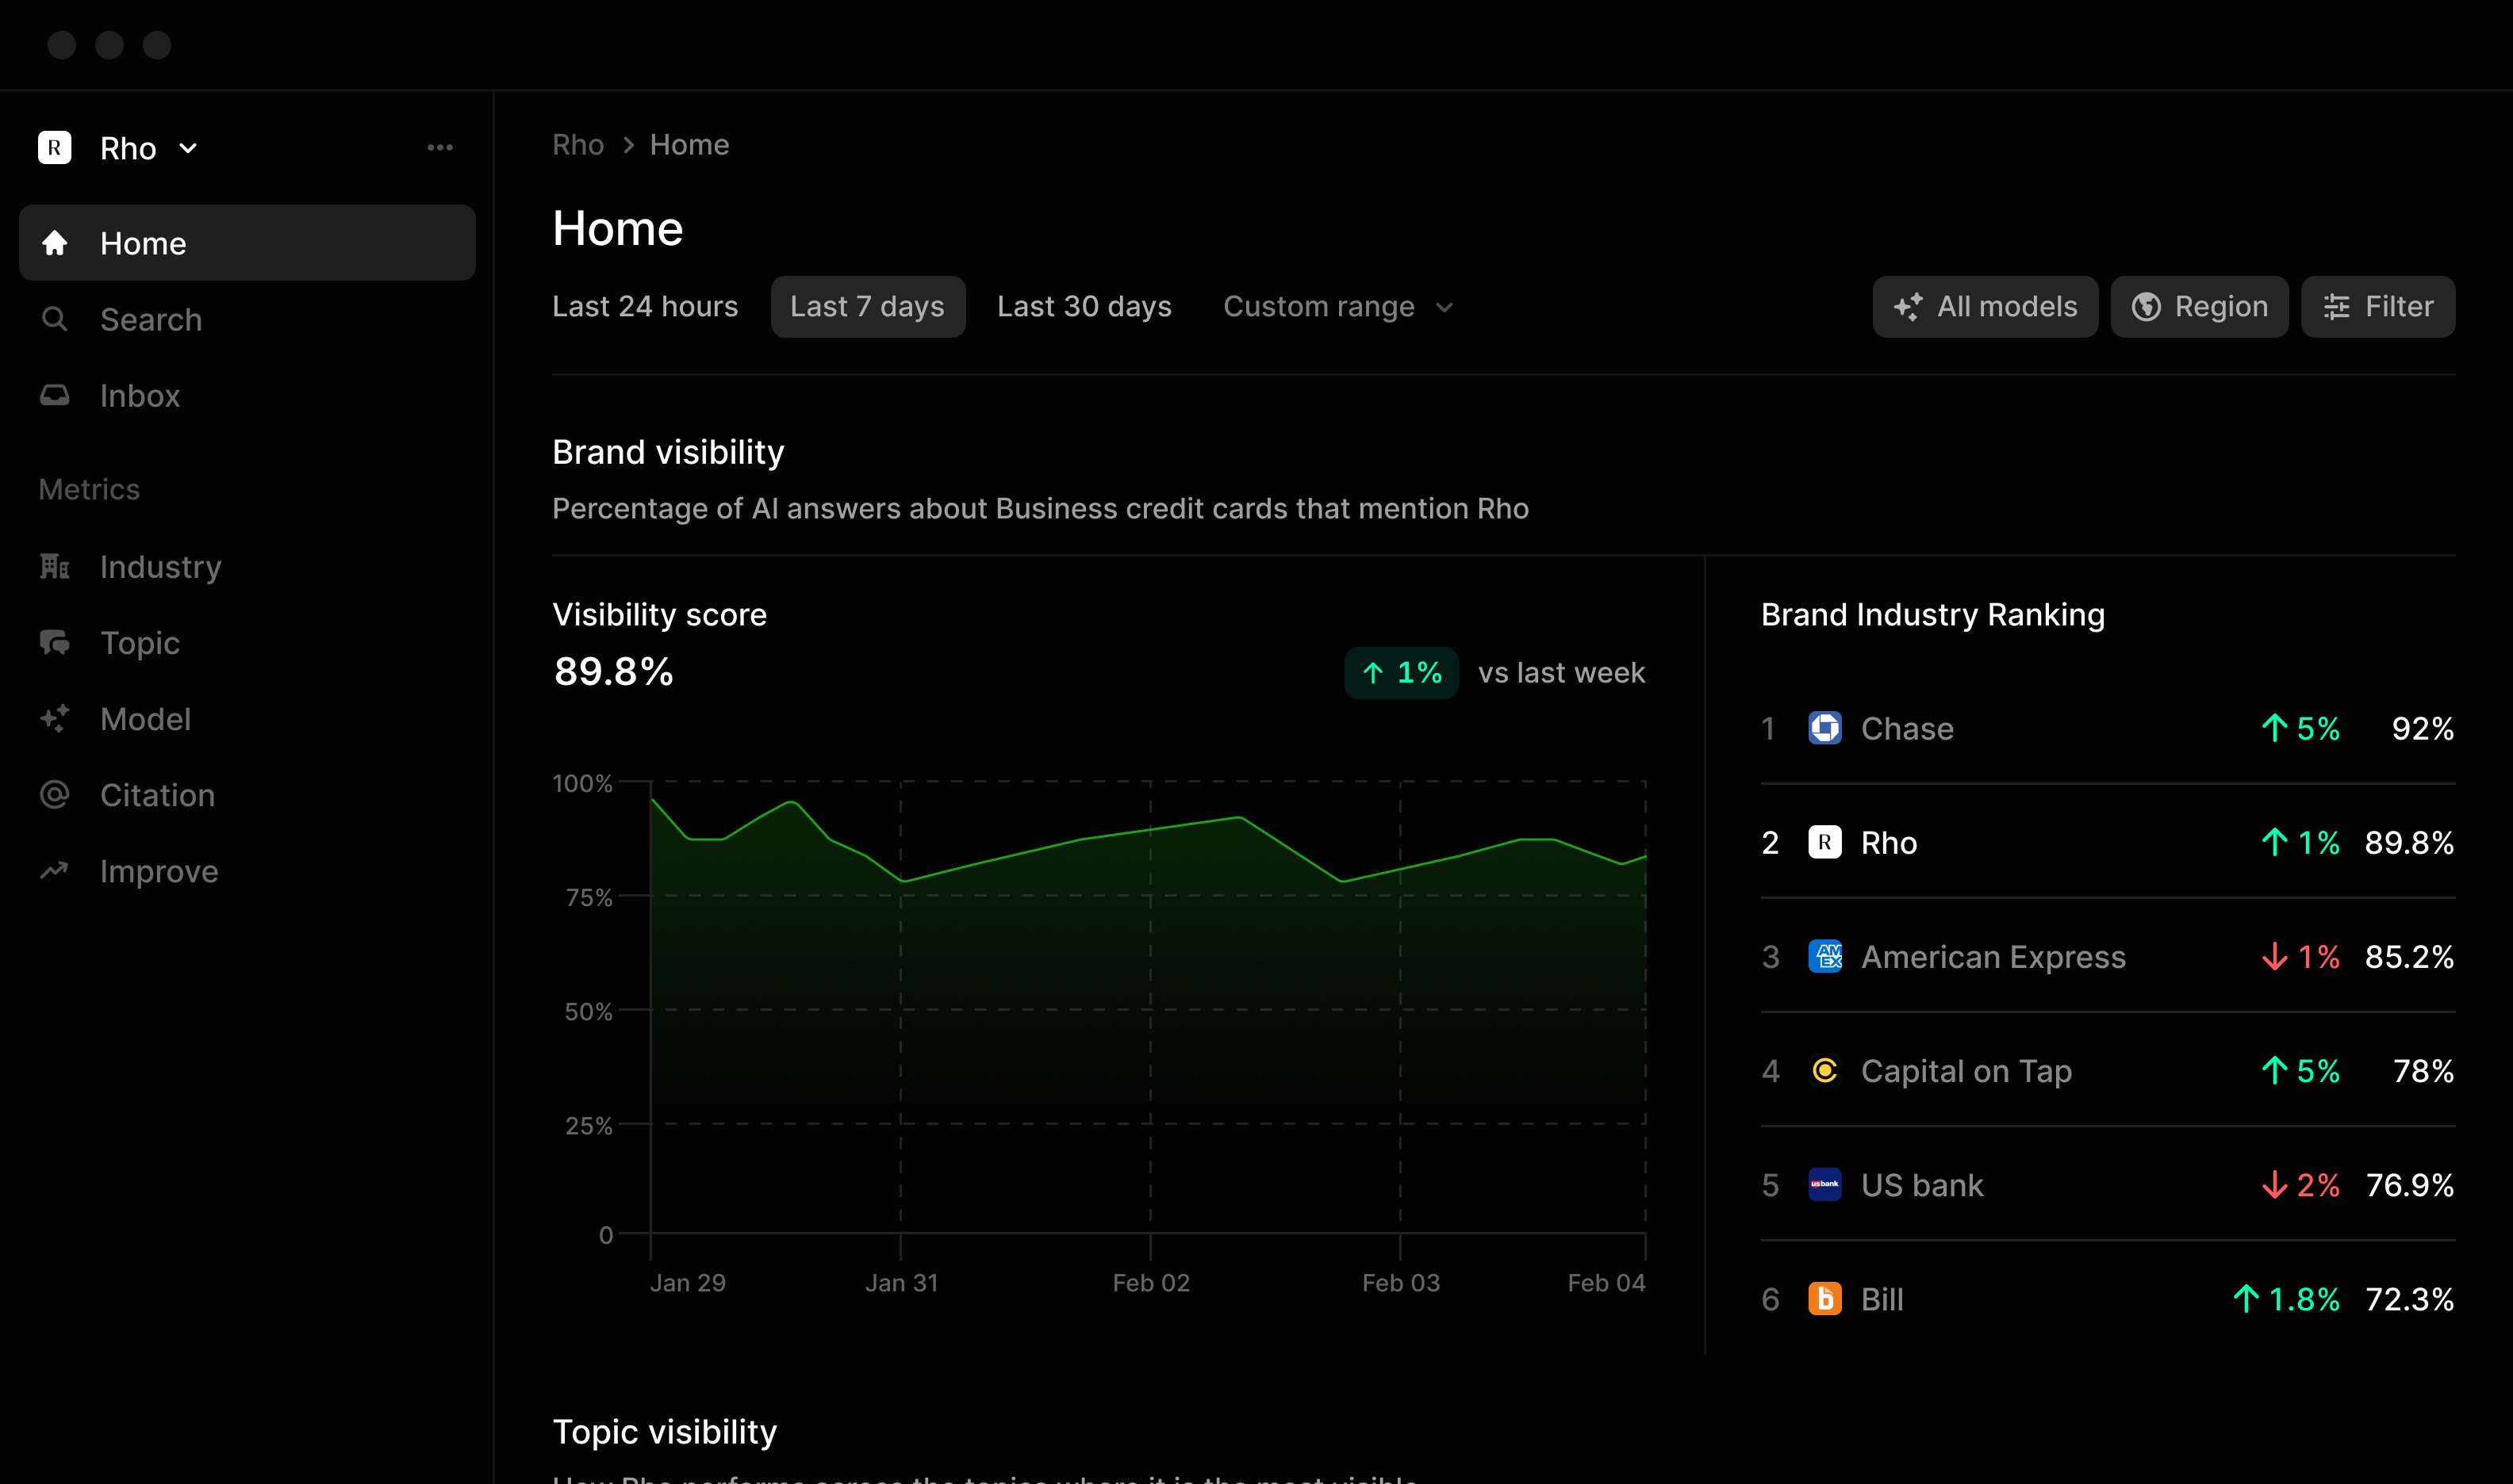Select the Improve metrics icon
The image size is (2513, 1484).
coord(56,869)
